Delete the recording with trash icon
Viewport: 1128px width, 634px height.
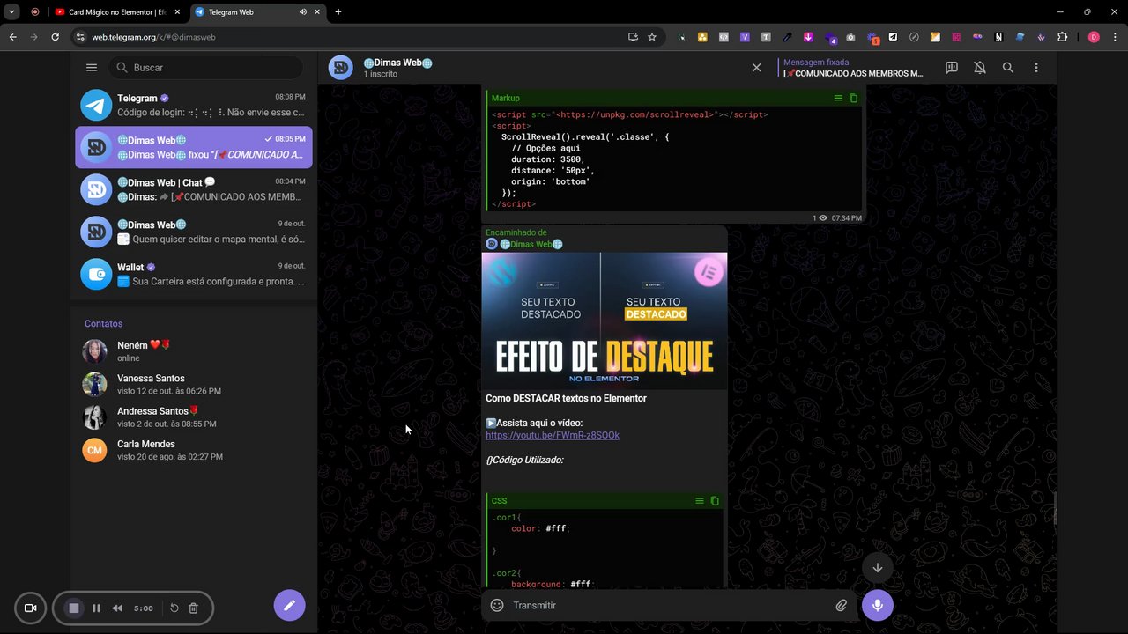[x=194, y=608]
